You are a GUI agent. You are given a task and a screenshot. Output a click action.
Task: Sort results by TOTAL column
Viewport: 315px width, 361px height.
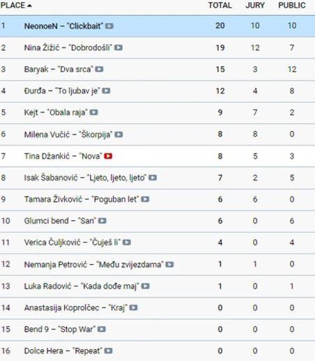coord(220,6)
